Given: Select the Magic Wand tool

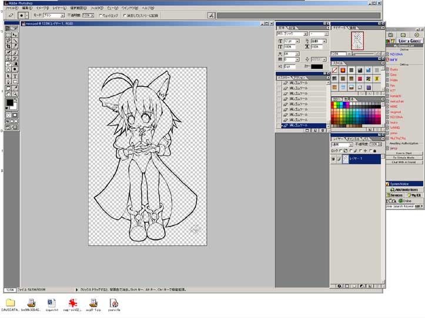Looking at the screenshot, I should click(x=15, y=40).
